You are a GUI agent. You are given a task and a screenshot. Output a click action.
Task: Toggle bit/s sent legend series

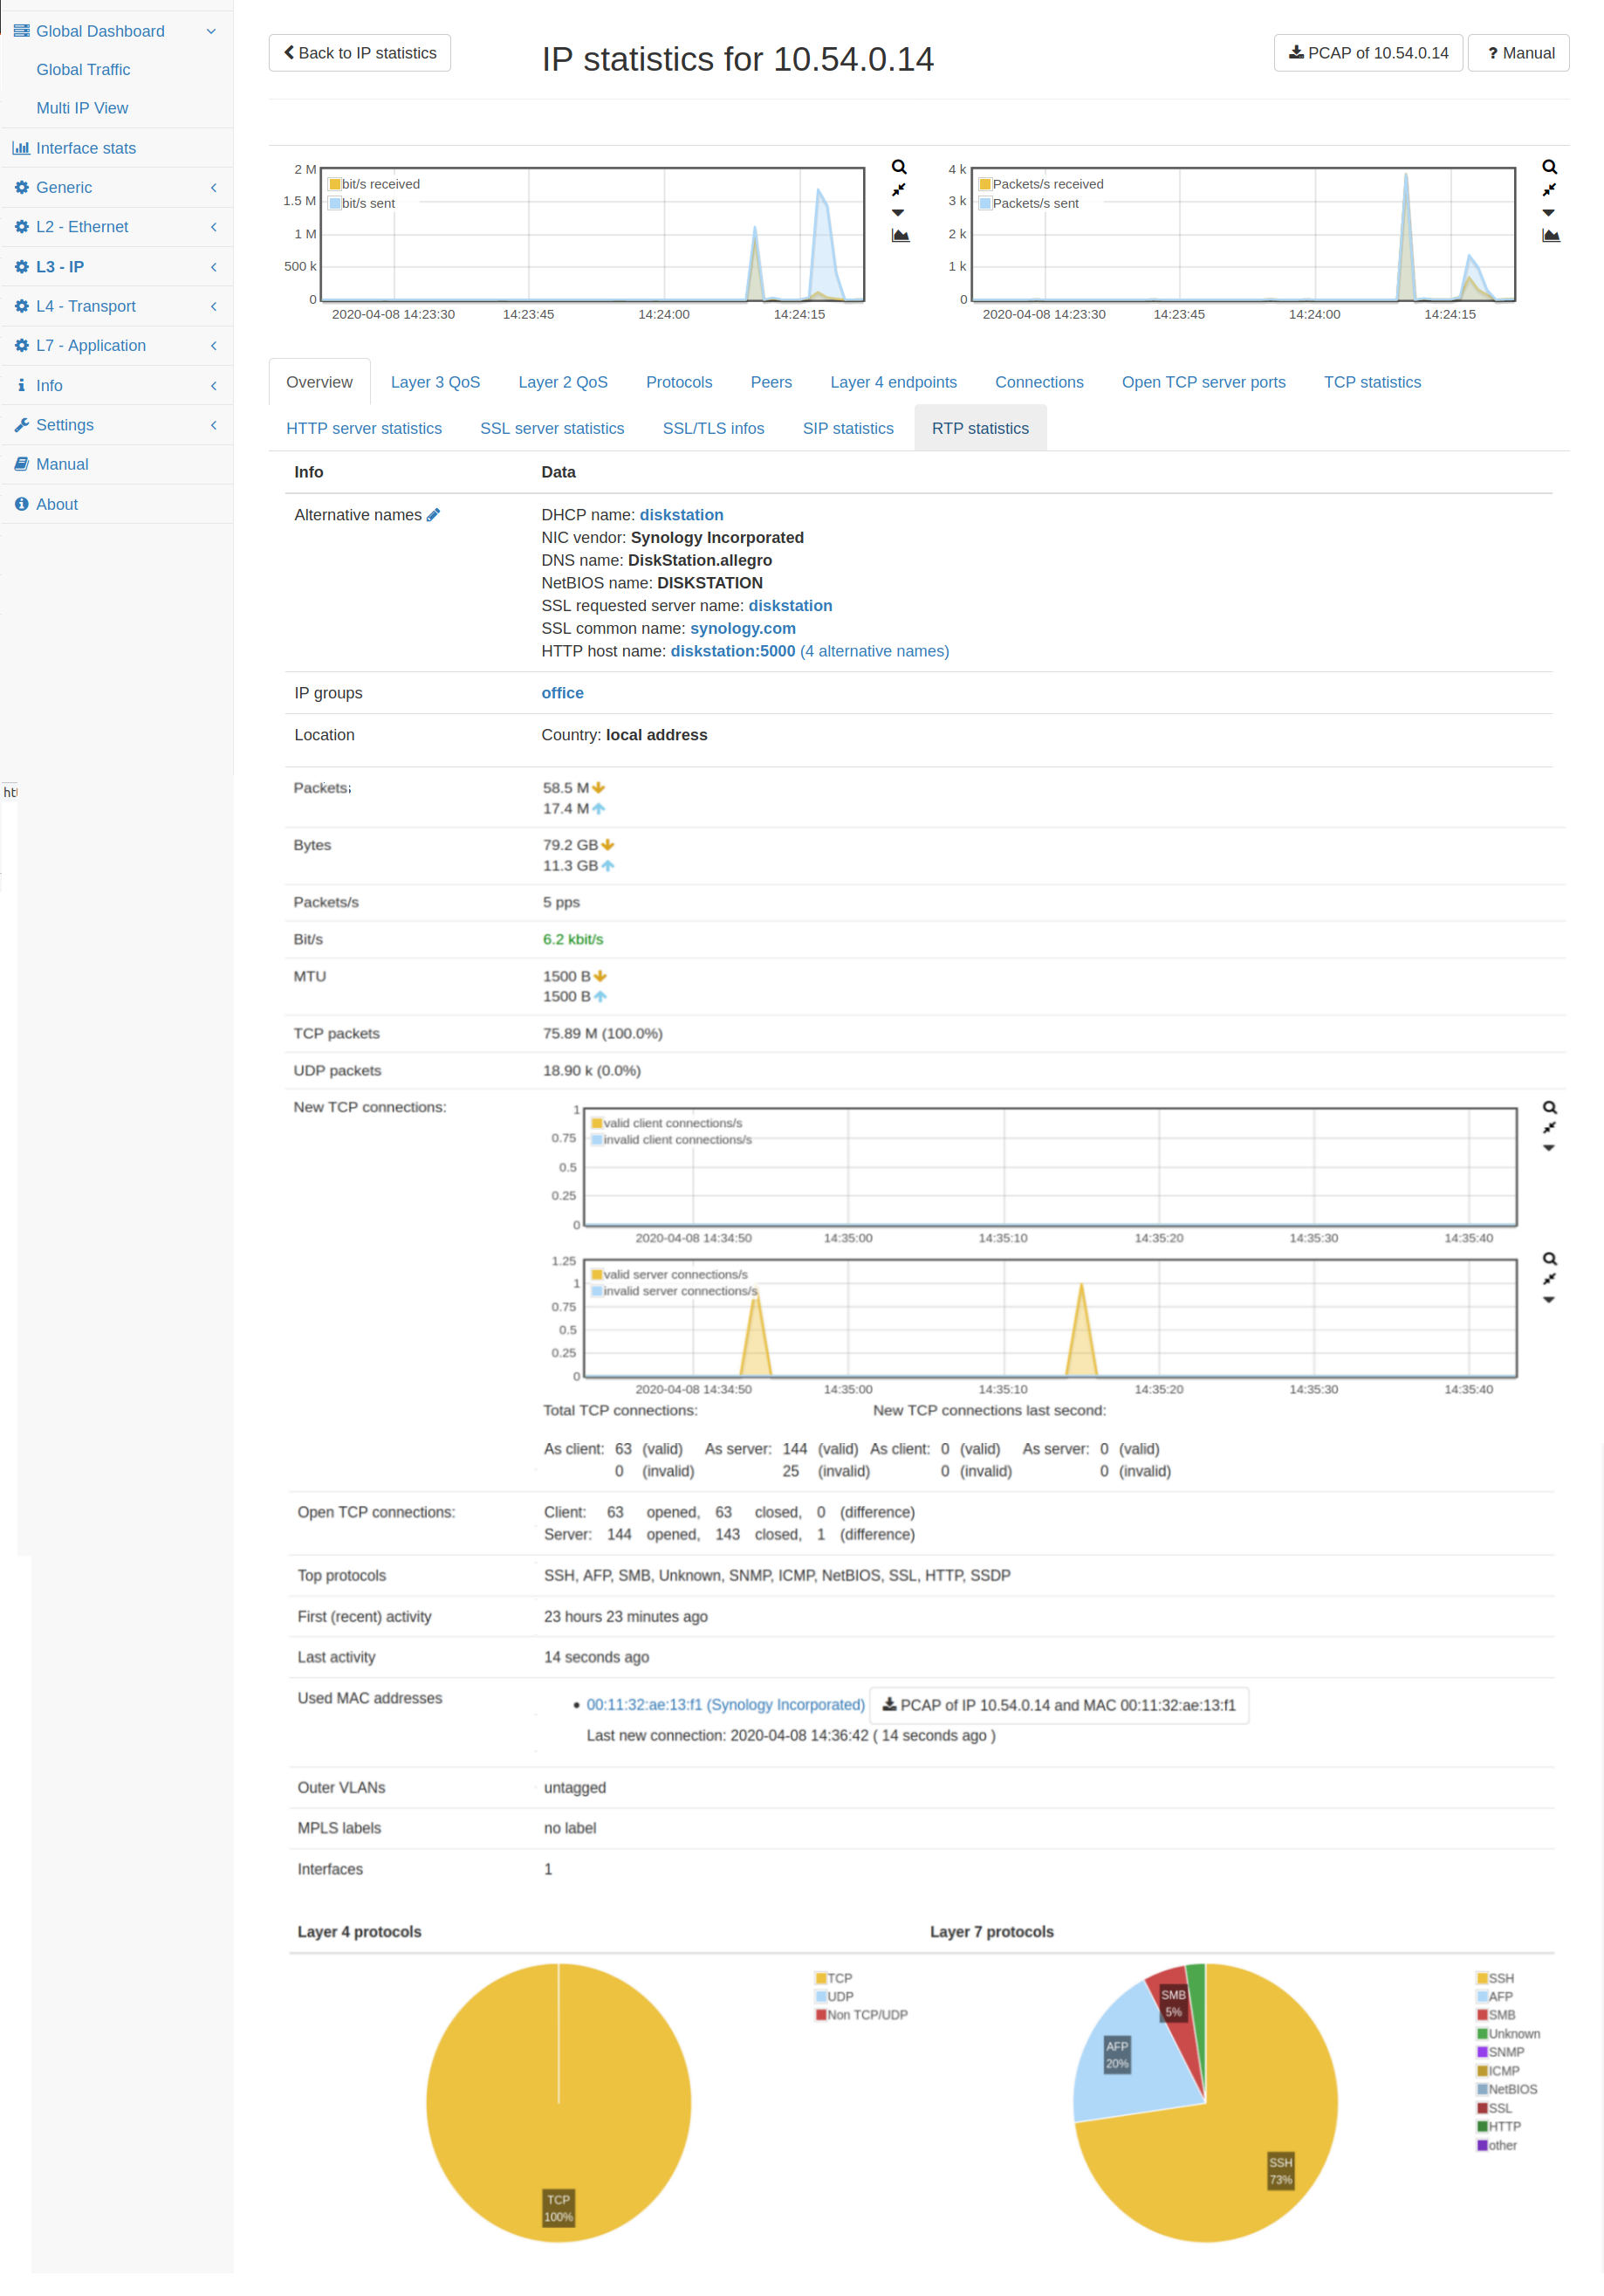pyautogui.click(x=363, y=203)
